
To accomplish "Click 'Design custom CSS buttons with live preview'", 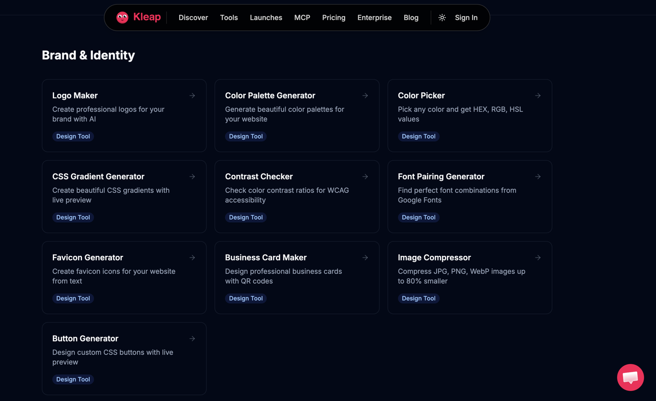I will 113,358.
